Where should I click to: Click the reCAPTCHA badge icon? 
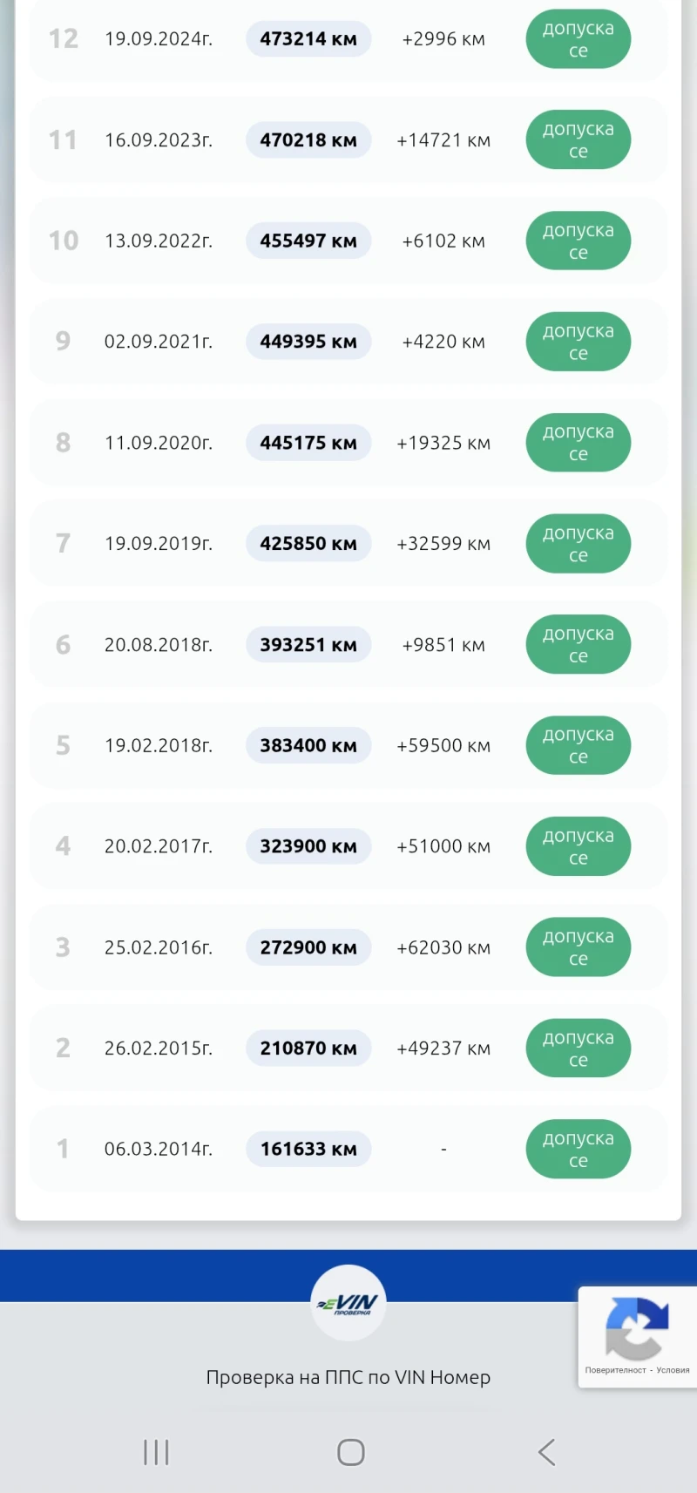coord(637,1327)
